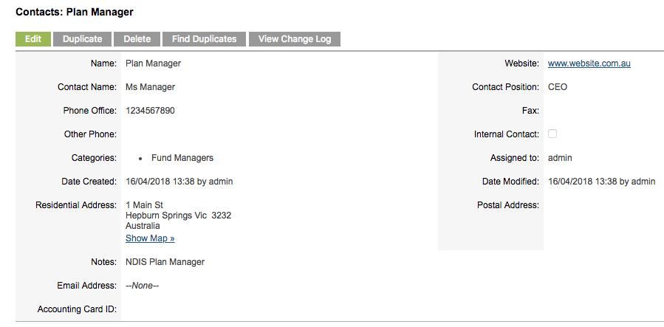The image size is (664, 327).
Task: Click the Hepburn Springs Vic 3232 address line
Action: click(178, 216)
